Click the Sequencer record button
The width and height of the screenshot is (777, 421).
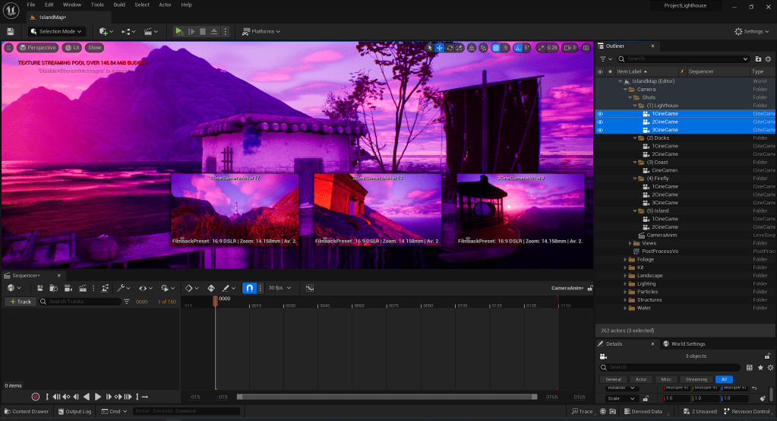click(x=35, y=397)
